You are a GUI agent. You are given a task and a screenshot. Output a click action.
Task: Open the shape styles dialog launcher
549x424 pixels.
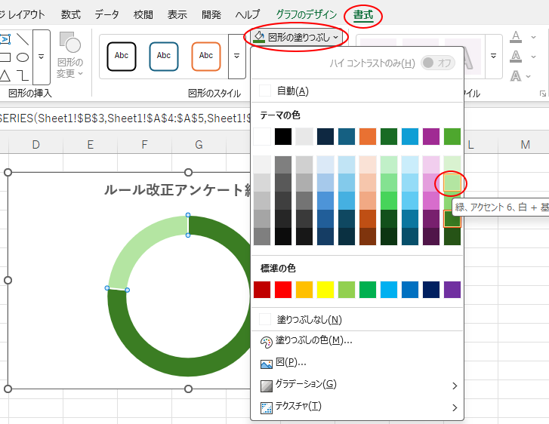click(542, 94)
